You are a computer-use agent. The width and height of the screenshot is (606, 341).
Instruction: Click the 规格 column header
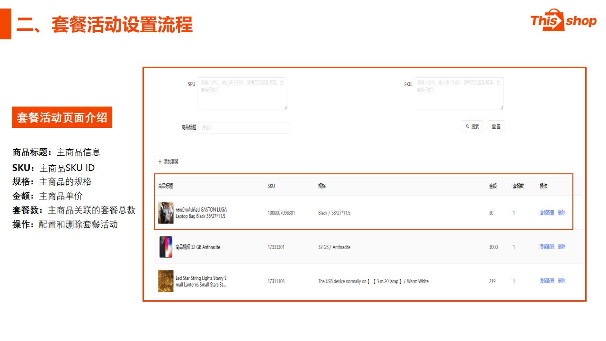[322, 186]
